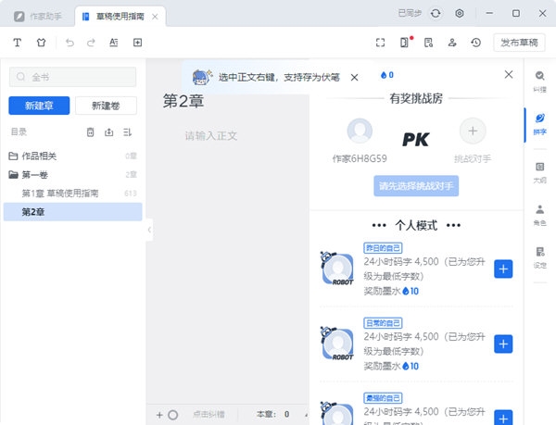This screenshot has width=556, height=425.
Task: Click the 请输入正文 body text area
Action: pyautogui.click(x=211, y=135)
